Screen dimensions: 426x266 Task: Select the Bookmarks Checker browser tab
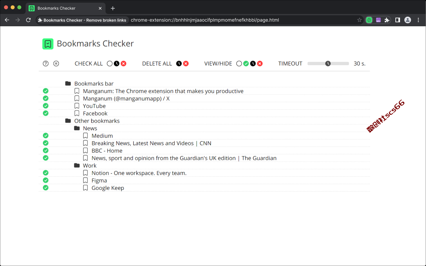pos(66,8)
